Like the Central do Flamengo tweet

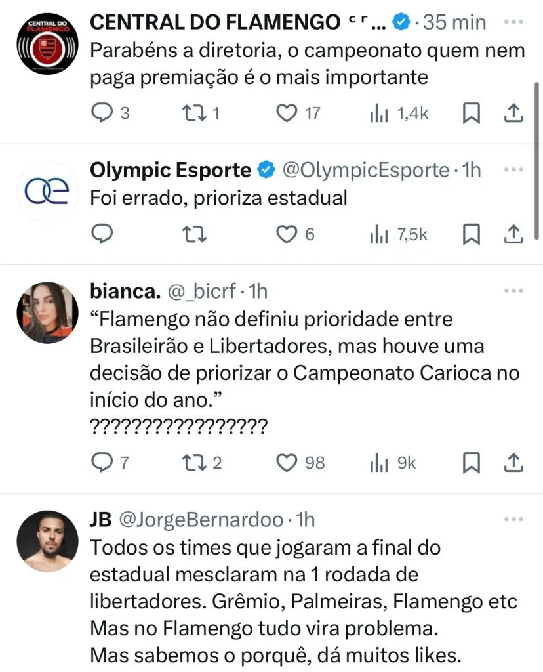click(287, 114)
